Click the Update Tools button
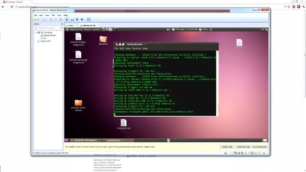This screenshot has height=172, width=306. click(228, 147)
